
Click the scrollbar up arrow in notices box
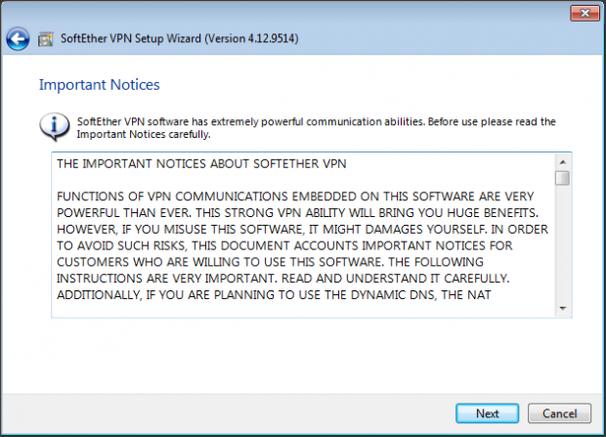click(562, 160)
